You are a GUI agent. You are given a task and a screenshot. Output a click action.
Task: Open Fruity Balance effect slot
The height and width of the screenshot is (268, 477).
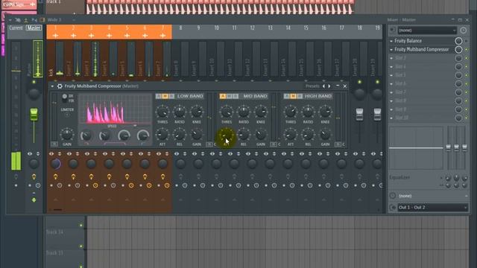[408, 41]
